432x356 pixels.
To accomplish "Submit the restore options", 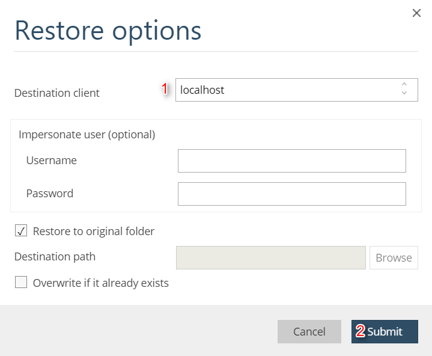I will [x=385, y=331].
